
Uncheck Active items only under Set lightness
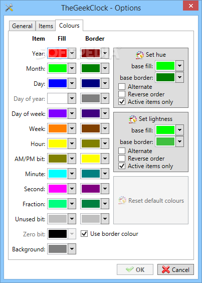(122, 166)
